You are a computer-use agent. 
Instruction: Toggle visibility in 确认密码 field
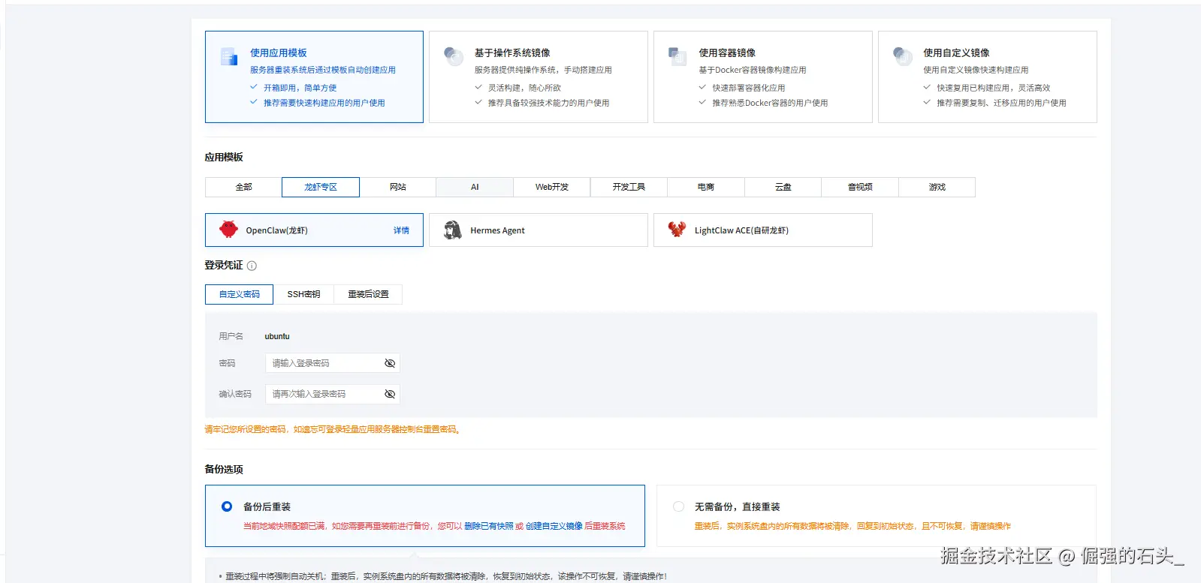(x=390, y=394)
